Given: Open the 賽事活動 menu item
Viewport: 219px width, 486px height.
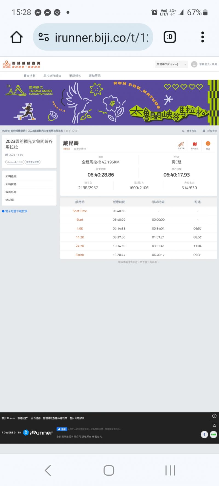Looking at the screenshot, I should click(x=30, y=76).
